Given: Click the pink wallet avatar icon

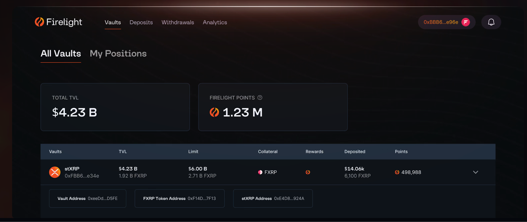Looking at the screenshot, I should (x=466, y=22).
